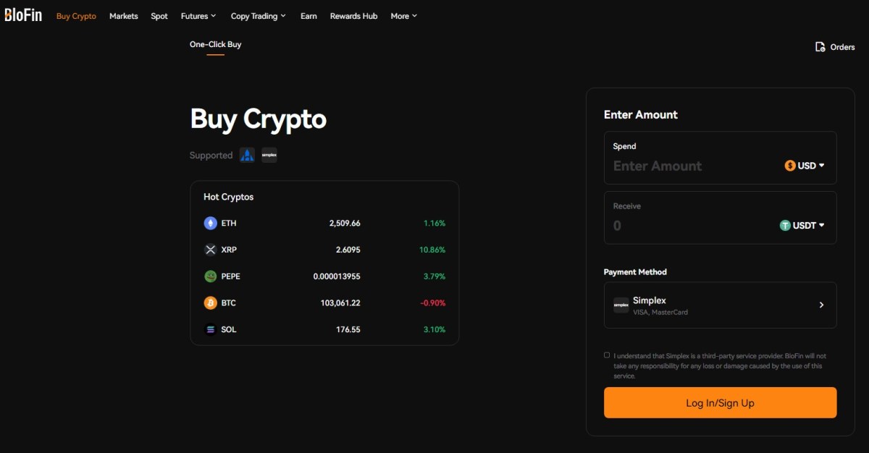Open the Markets menu item
Screen dimensions: 869x453
124,16
